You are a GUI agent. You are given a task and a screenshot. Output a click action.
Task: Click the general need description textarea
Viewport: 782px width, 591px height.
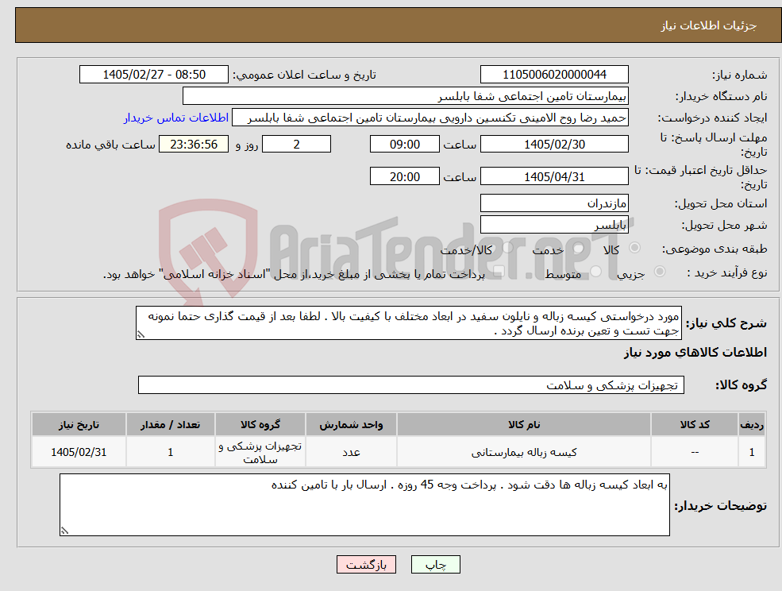[408, 323]
